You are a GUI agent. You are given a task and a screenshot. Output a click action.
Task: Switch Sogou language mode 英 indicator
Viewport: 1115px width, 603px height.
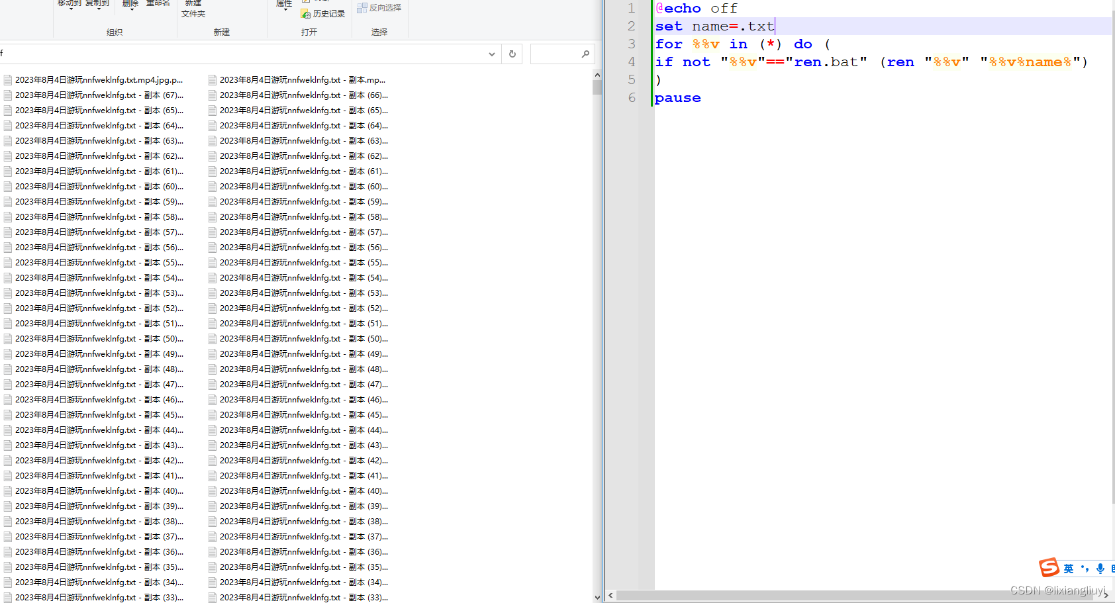click(x=1069, y=569)
